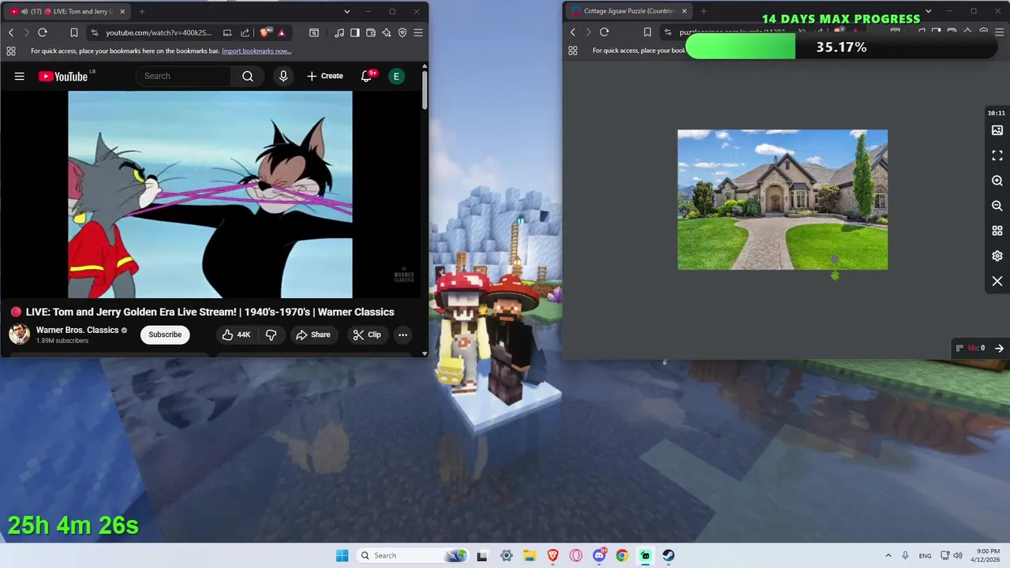Open the Windows Start menu

point(342,555)
